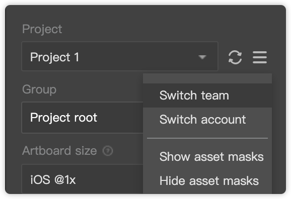Image resolution: width=291 pixels, height=199 pixels.
Task: Reload the project list with circular arrows
Action: 235,57
